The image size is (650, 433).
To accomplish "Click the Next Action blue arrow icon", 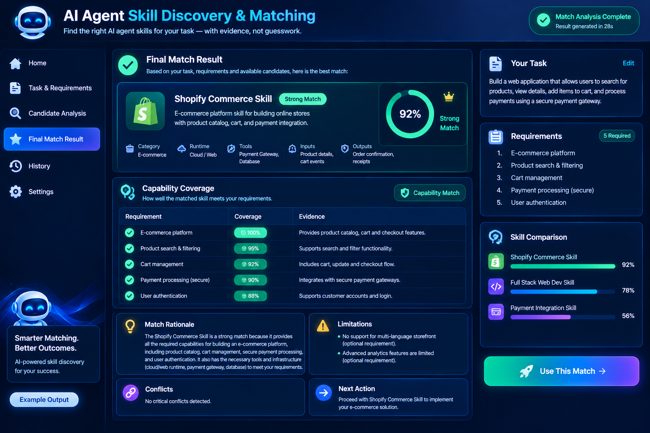I will 324,393.
